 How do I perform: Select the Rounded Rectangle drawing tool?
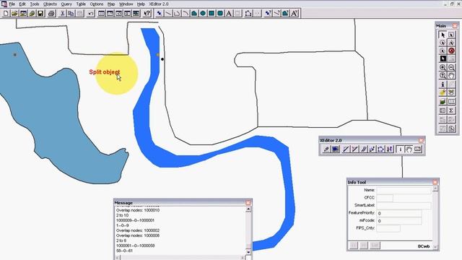click(x=220, y=13)
